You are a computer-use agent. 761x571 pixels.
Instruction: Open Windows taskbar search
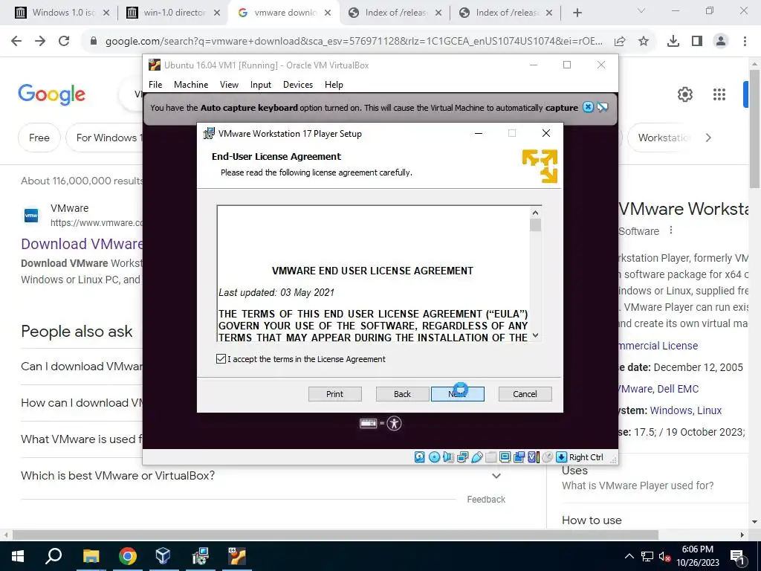(54, 556)
